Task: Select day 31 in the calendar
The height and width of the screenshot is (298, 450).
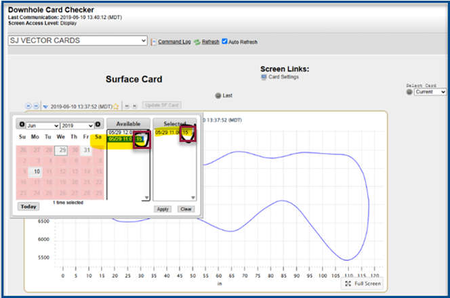Action: 86,150
